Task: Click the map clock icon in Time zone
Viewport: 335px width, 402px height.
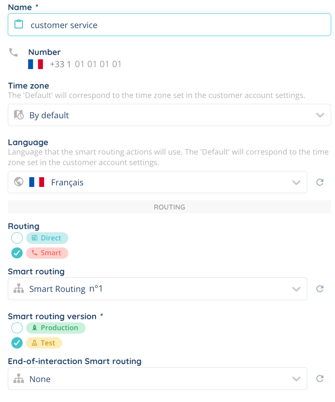Action: point(19,115)
